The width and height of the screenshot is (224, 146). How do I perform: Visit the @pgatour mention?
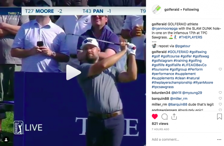coord(182,46)
